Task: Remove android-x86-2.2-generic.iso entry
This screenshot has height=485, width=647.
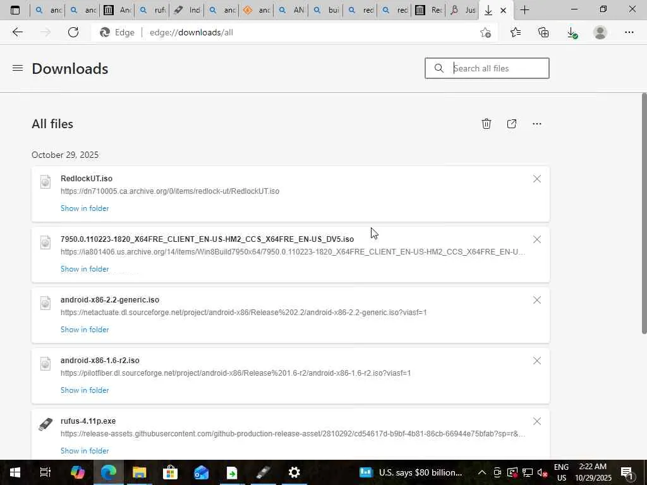Action: click(537, 300)
